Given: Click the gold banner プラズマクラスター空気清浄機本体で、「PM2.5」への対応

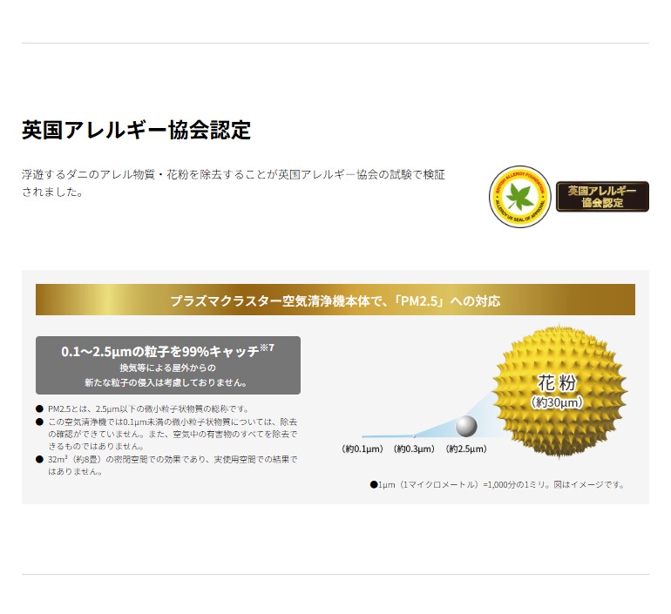Looking at the screenshot, I should pos(335,300).
